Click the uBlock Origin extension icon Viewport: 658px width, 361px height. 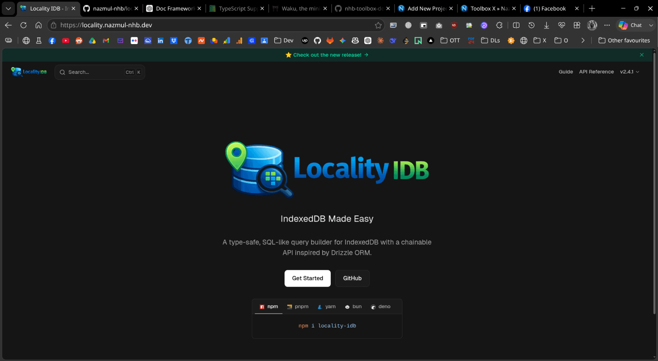tap(454, 25)
